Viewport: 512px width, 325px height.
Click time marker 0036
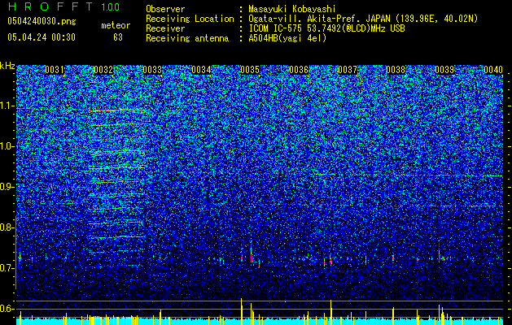coord(299,70)
